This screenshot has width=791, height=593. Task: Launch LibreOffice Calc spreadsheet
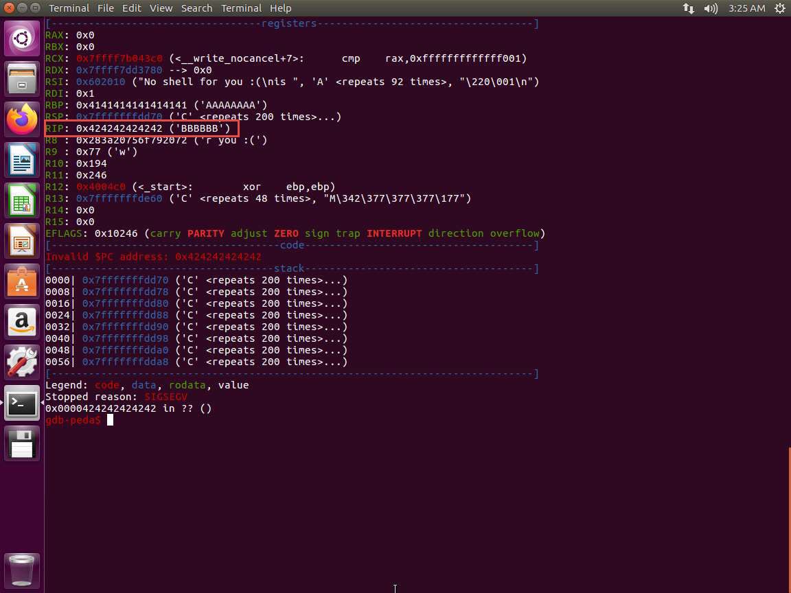22,200
